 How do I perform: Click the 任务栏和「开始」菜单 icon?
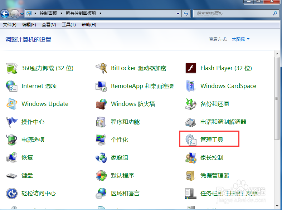pyautogui.click(x=190, y=194)
